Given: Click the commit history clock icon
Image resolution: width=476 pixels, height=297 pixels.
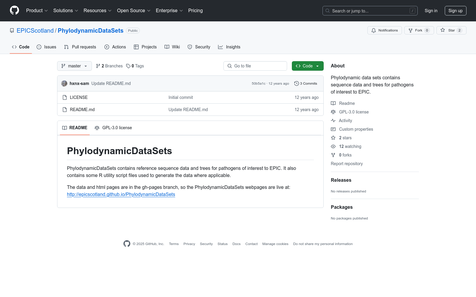Looking at the screenshot, I should 296,83.
